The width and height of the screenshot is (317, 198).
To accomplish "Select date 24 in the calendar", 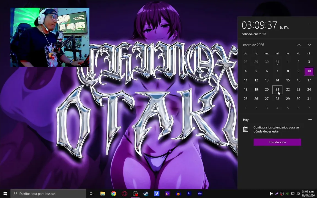I will [309, 89].
